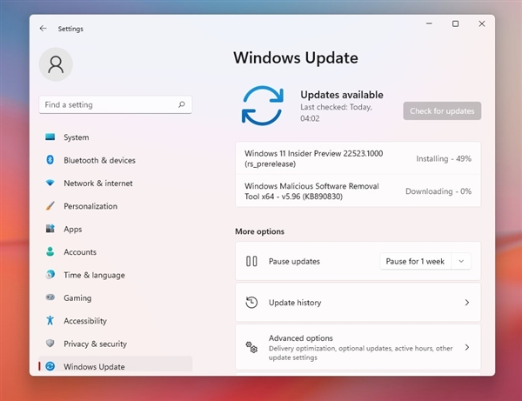The width and height of the screenshot is (522, 401).
Task: Click the pause icon beside Pause updates
Action: 251,261
